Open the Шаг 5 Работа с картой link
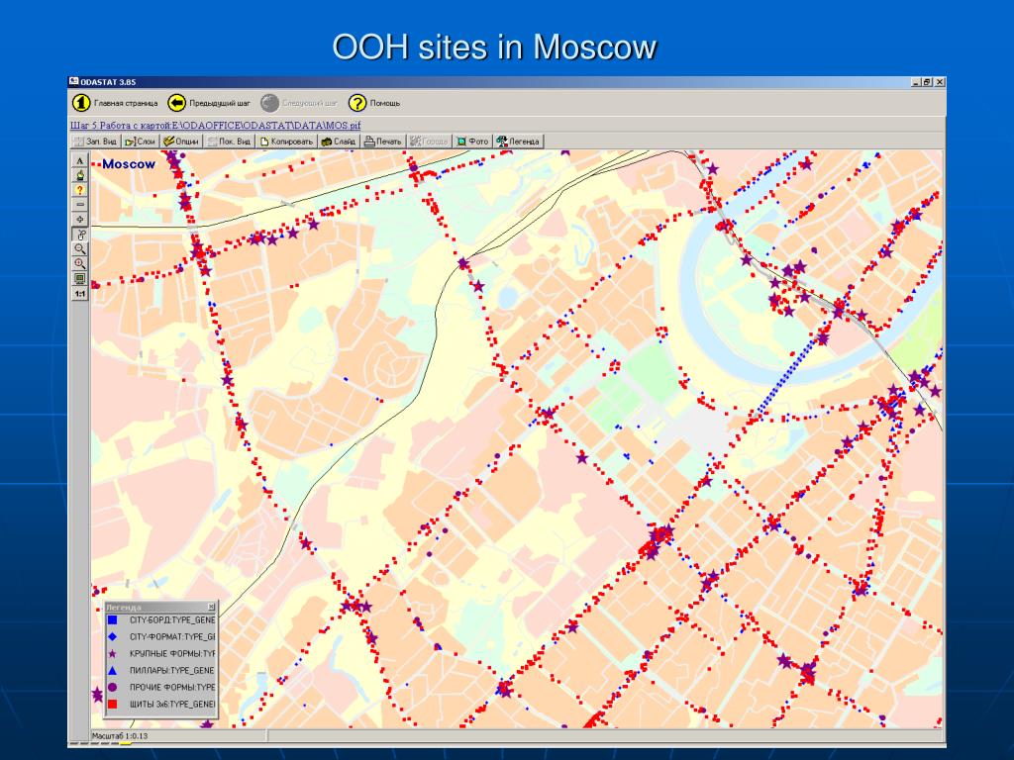The width and height of the screenshot is (1014, 760). [215, 125]
